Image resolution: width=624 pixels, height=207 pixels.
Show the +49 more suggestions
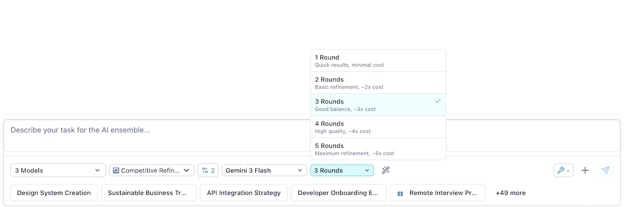point(511,192)
